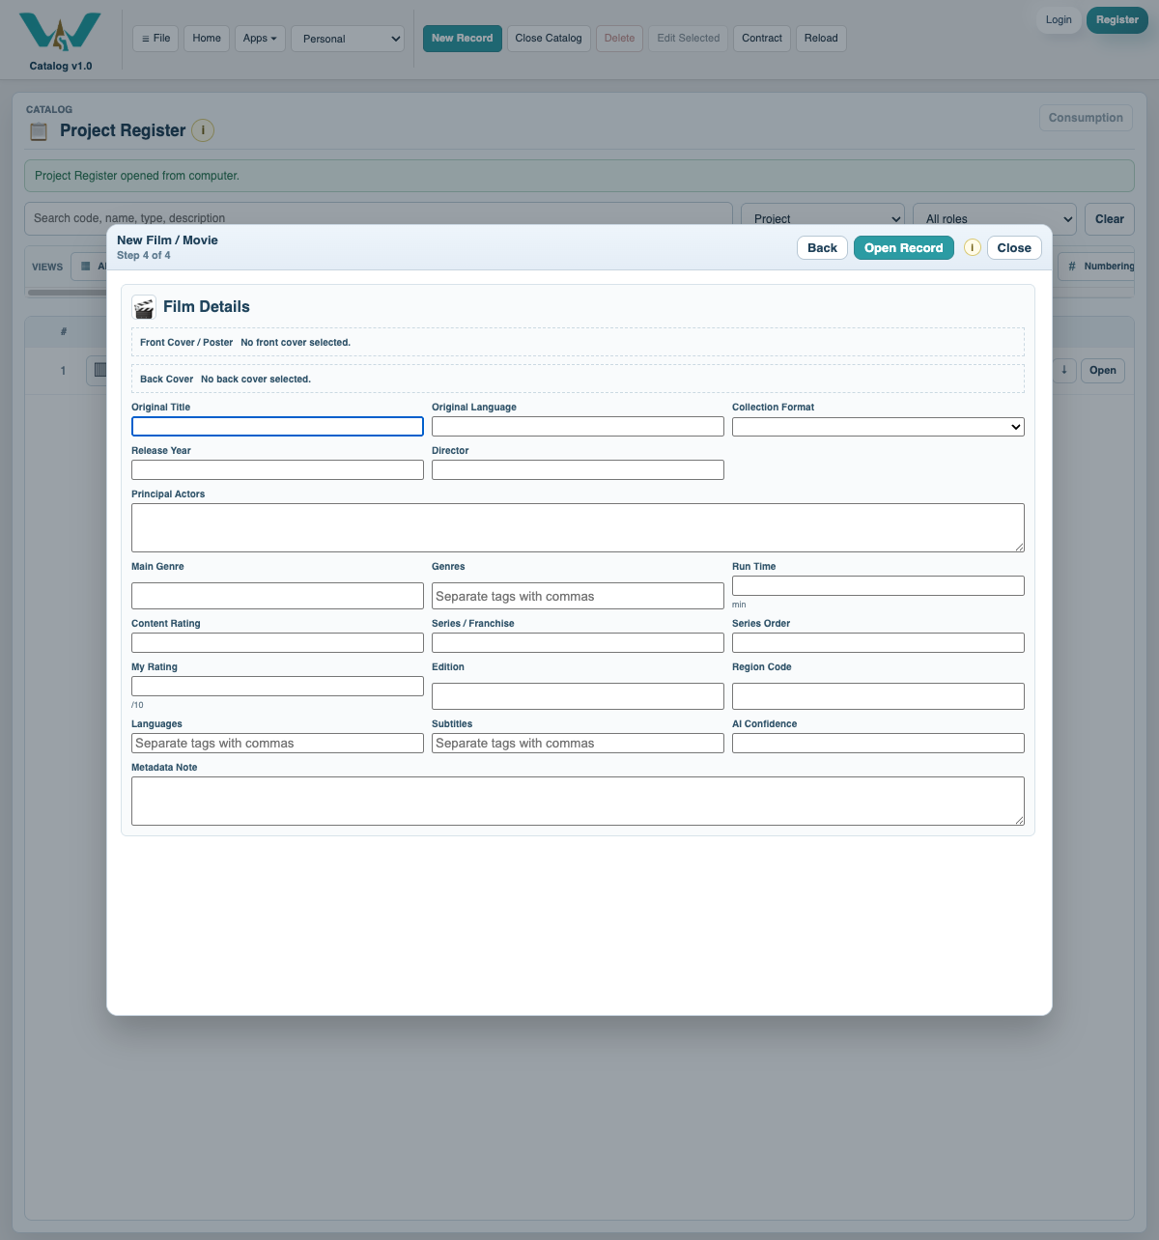Expand the Apps dropdown menu
The width and height of the screenshot is (1159, 1240).
click(260, 39)
